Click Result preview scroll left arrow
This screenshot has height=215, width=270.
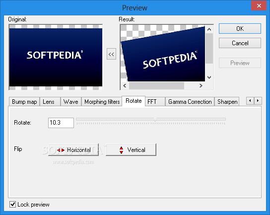tap(125, 85)
